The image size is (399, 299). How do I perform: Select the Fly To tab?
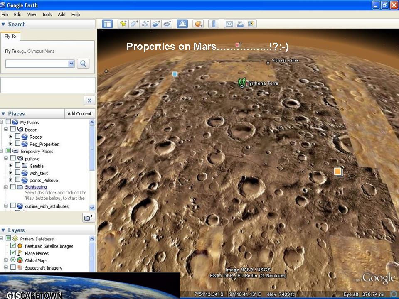pyautogui.click(x=10, y=37)
